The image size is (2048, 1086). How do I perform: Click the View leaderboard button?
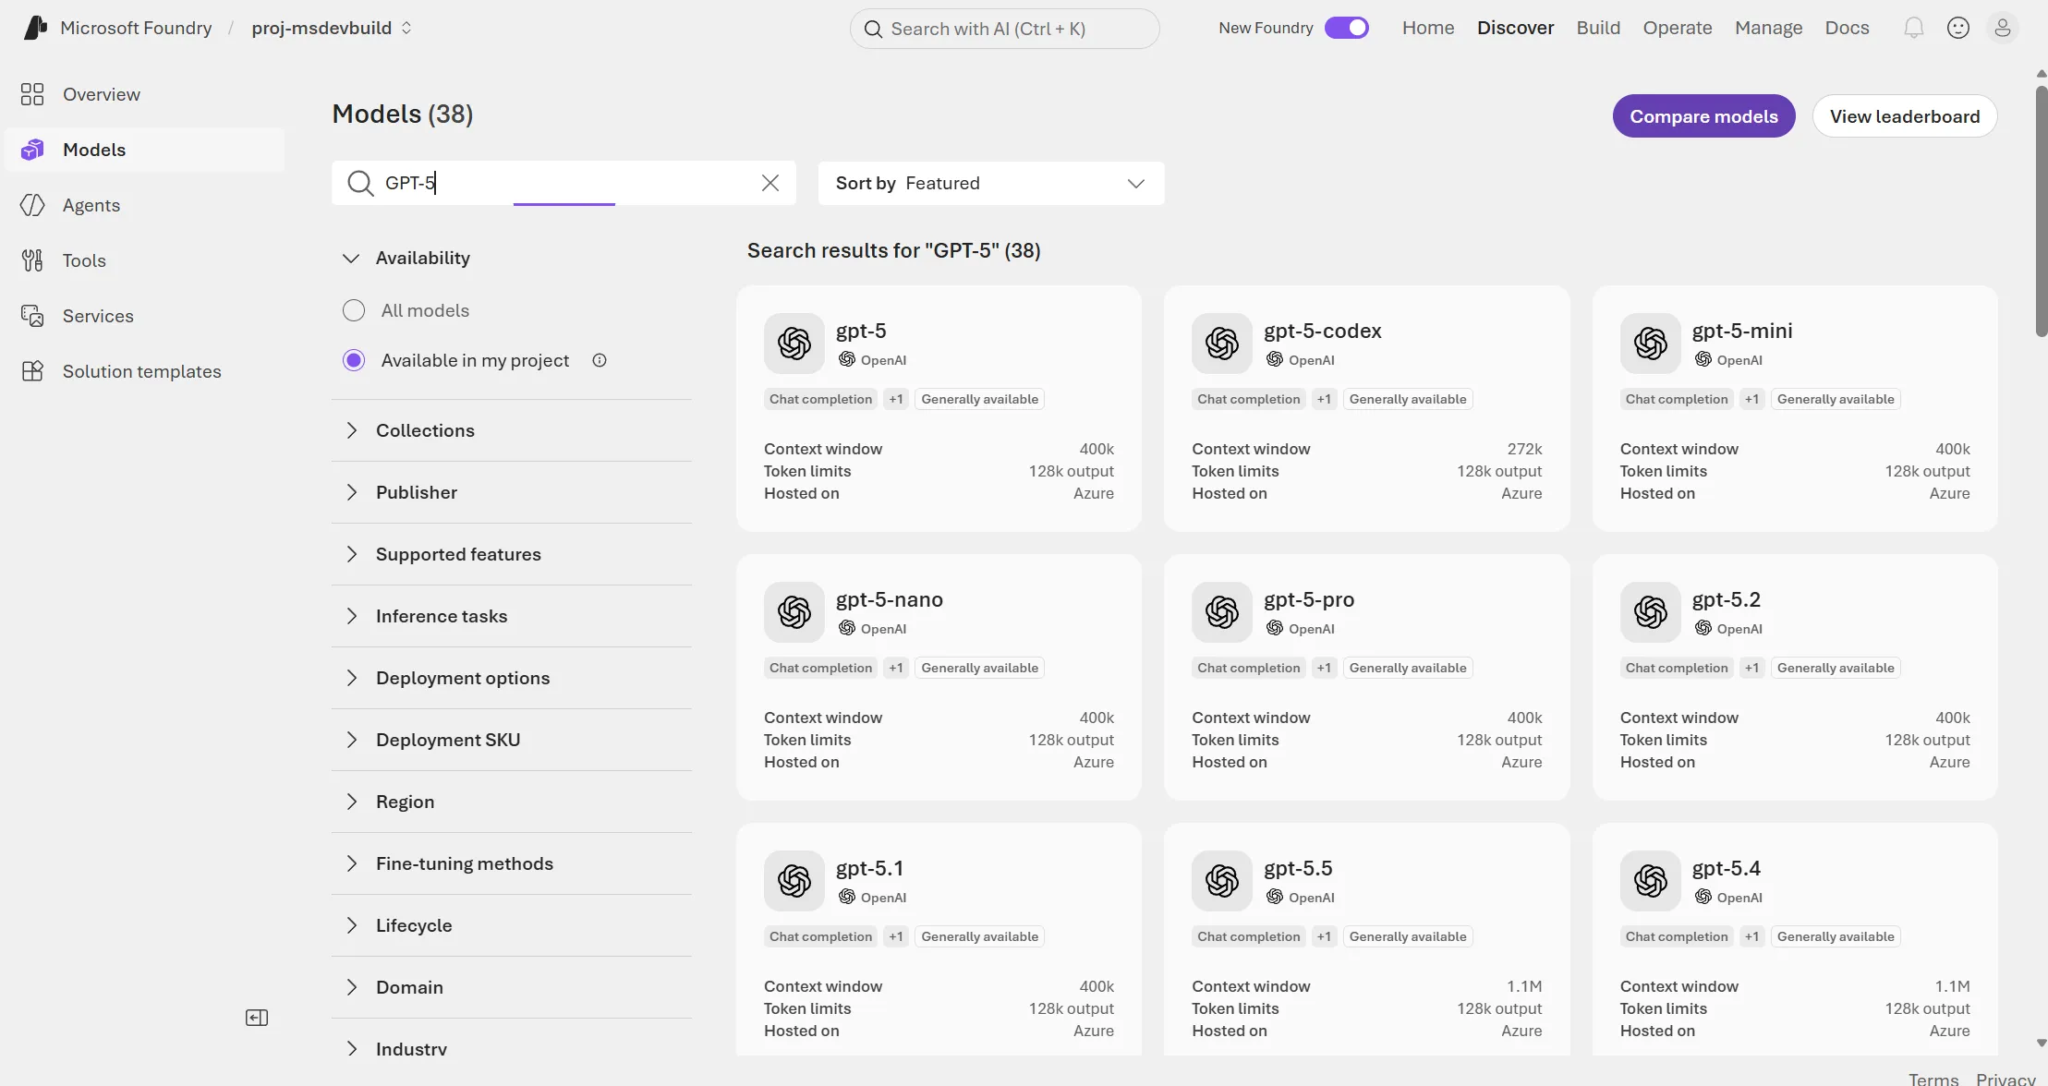[x=1905, y=116]
